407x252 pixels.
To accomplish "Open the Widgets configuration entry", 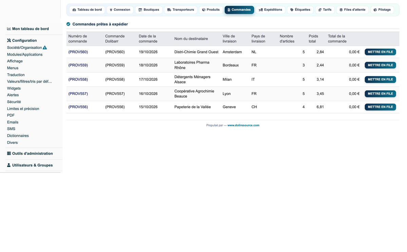I will [14, 89].
